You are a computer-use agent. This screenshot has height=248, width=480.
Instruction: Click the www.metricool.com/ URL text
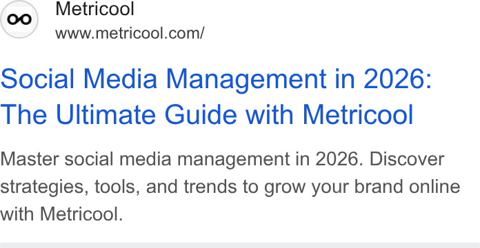[x=130, y=33]
